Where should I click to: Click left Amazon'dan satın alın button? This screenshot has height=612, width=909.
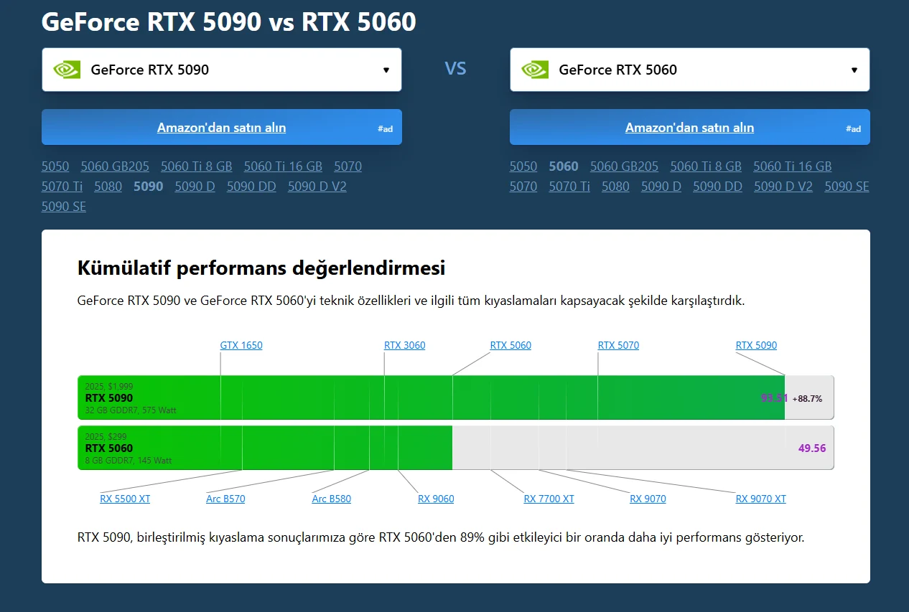(x=222, y=128)
